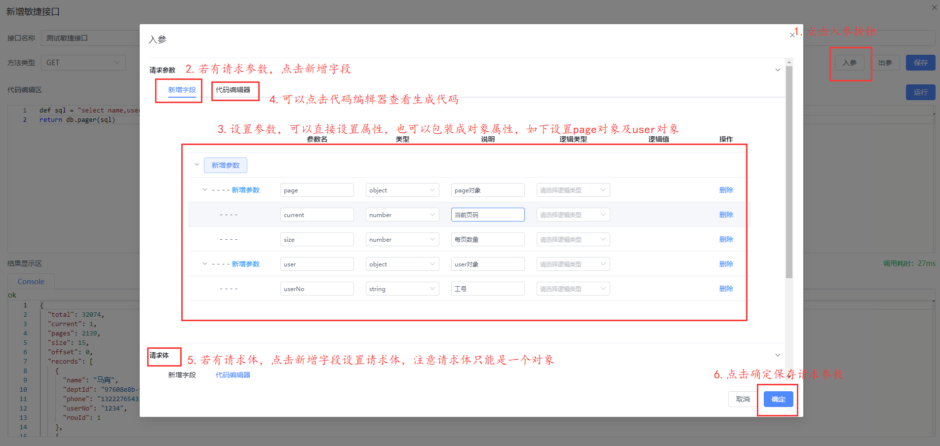This screenshot has width=940, height=446.
Task: Click 保存 button in background window
Action: [921, 63]
